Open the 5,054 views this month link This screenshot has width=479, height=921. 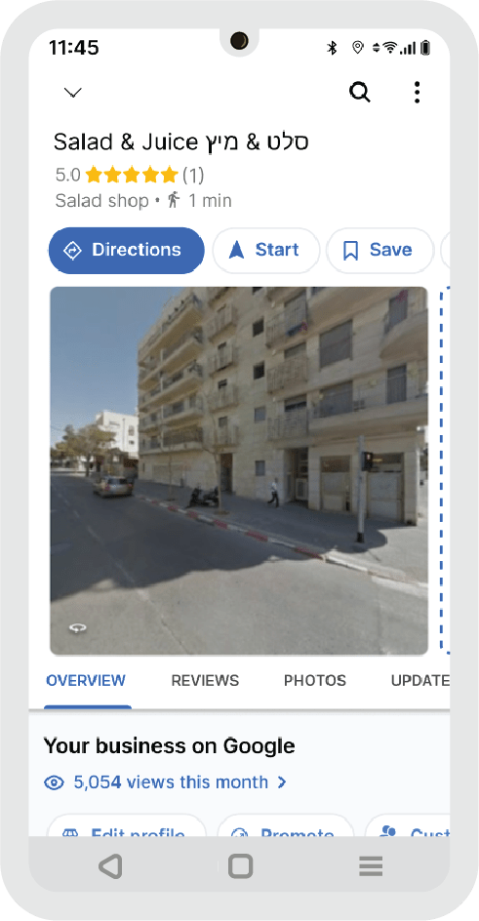(170, 782)
